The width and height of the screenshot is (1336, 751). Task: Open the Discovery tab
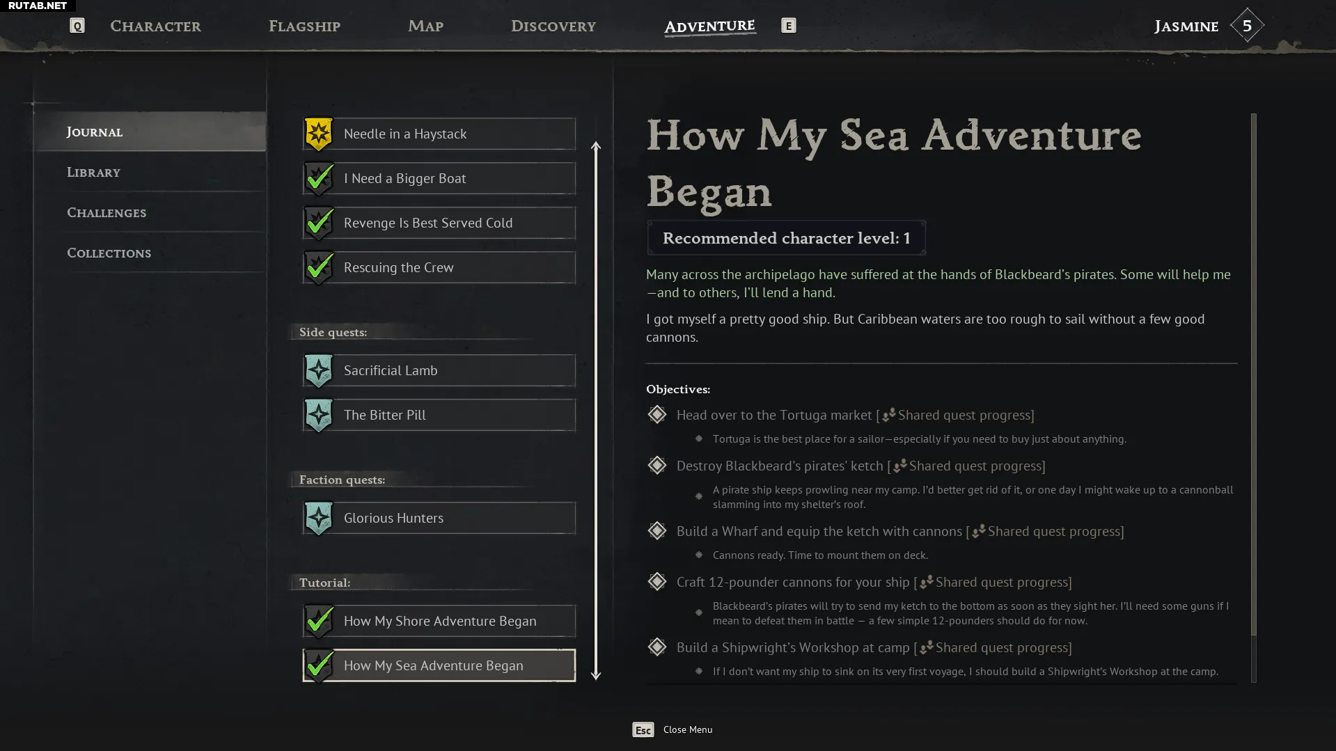[x=553, y=26]
